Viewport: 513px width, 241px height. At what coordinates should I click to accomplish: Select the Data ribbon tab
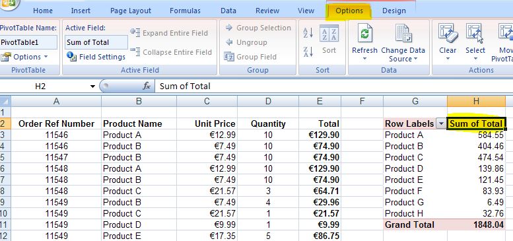click(x=228, y=11)
